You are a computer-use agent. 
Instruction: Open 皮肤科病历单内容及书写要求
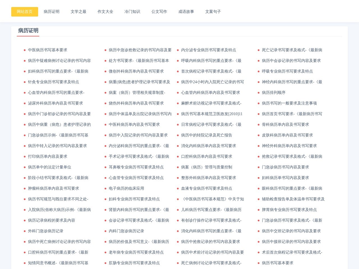[287, 135]
